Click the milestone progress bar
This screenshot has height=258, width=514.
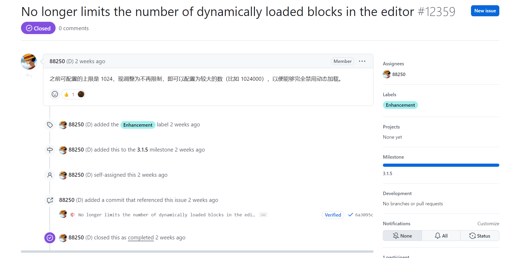tap(441, 165)
